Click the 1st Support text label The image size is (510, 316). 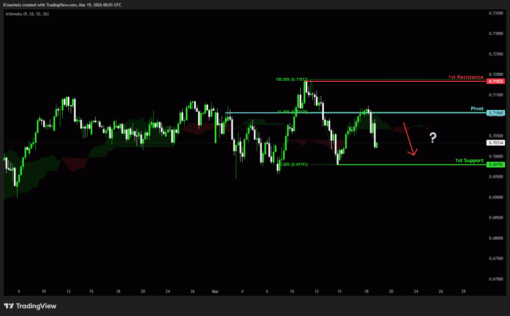469,160
